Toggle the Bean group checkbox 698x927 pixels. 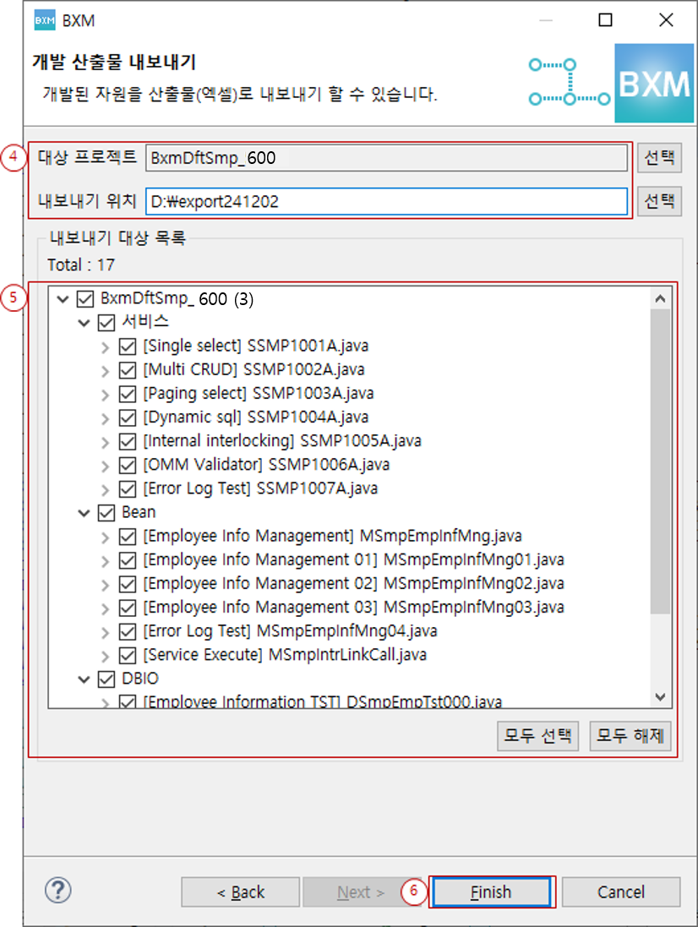click(x=106, y=512)
